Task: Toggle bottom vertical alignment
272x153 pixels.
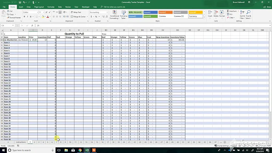Action: tap(60, 12)
